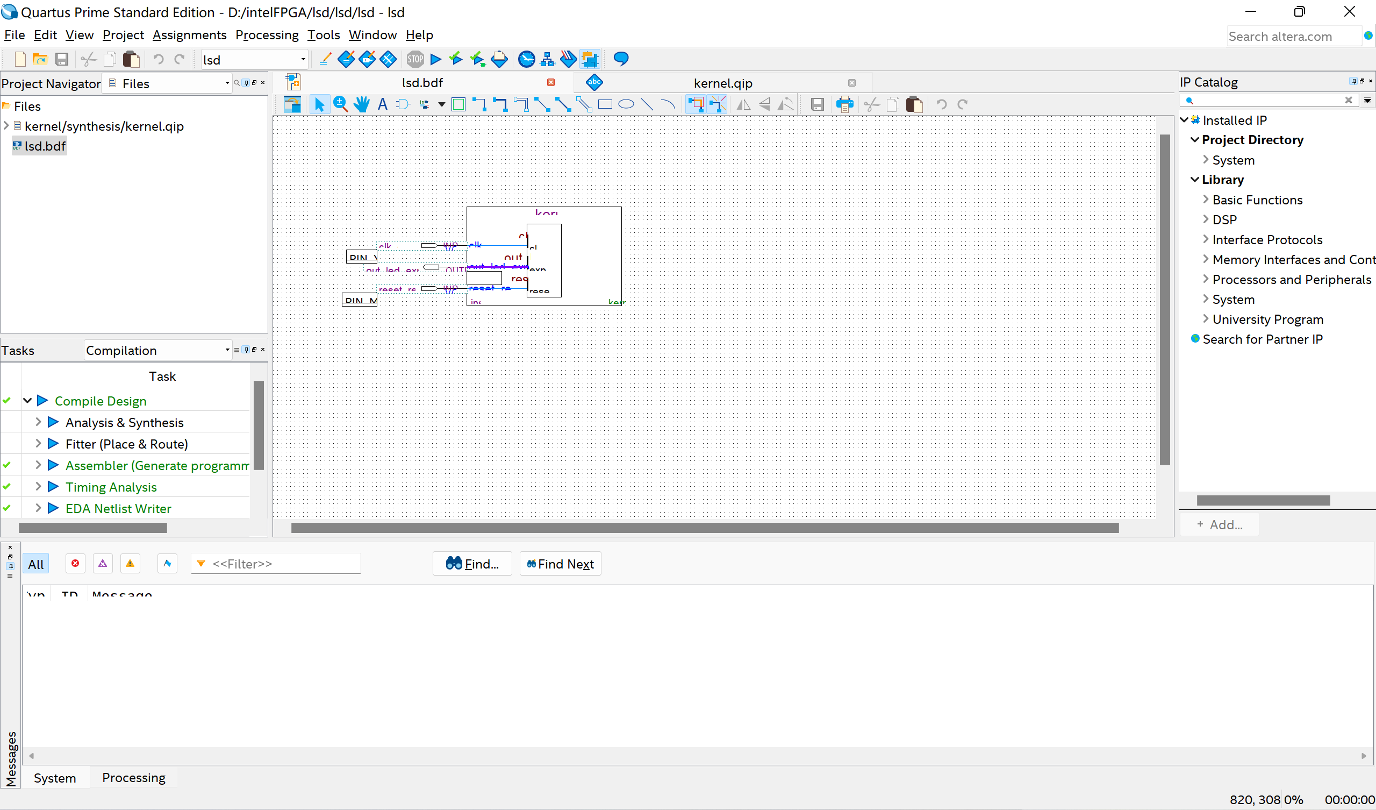Select the Zoom magnifier tool
Viewport: 1376px width, 810px height.
pyautogui.click(x=340, y=104)
